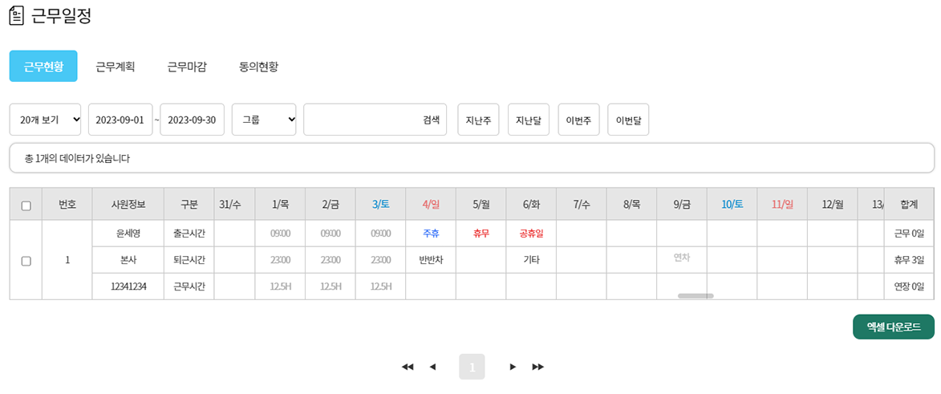Click the 공휴일 cell on 6/화
Screen dimensions: 941x394
(x=531, y=233)
